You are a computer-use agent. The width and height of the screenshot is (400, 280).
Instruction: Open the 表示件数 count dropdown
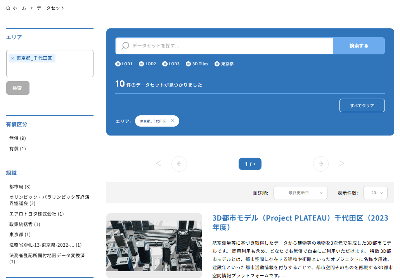375,193
